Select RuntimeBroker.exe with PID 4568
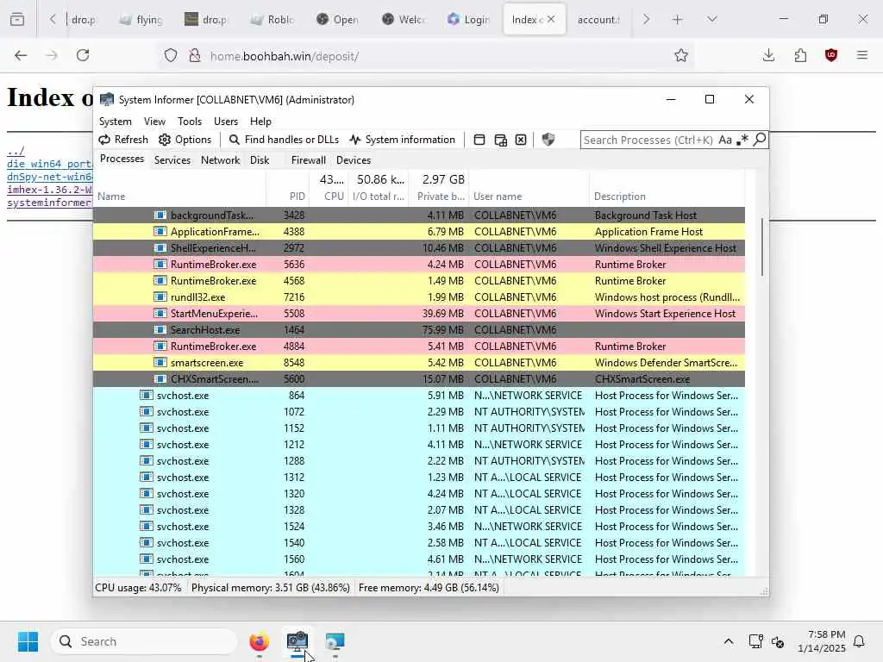This screenshot has width=883, height=662. (x=419, y=281)
